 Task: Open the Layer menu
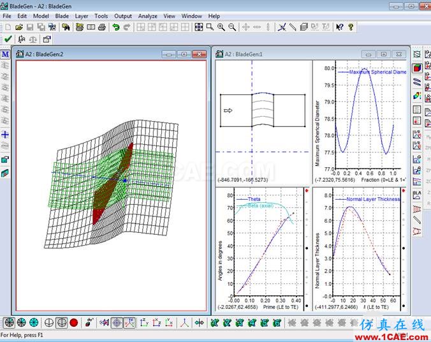pos(82,16)
